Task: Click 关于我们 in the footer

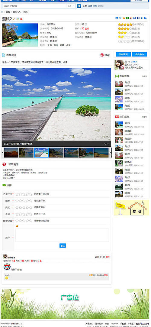Action: click(x=90, y=323)
